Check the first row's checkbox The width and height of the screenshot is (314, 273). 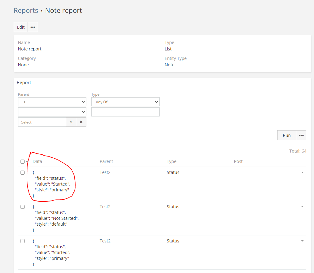[22, 172]
